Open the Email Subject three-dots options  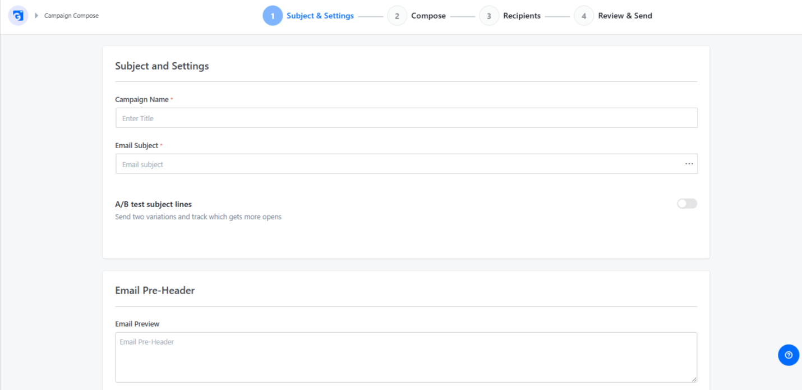(689, 164)
